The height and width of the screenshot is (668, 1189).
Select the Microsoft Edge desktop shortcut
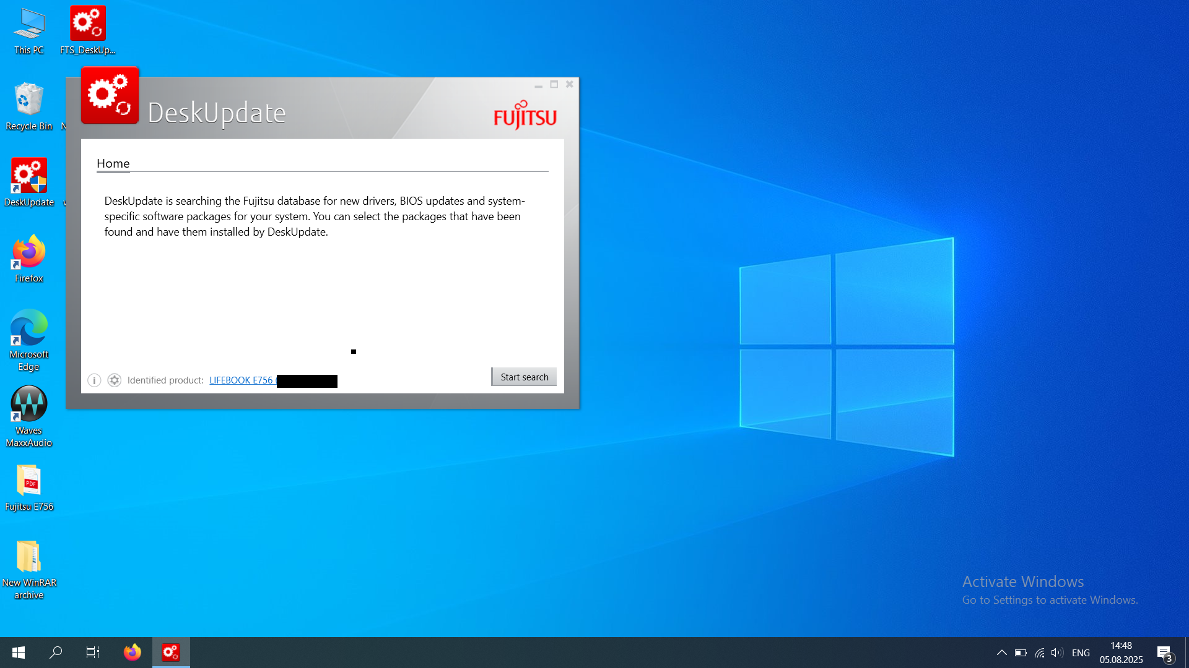[29, 340]
